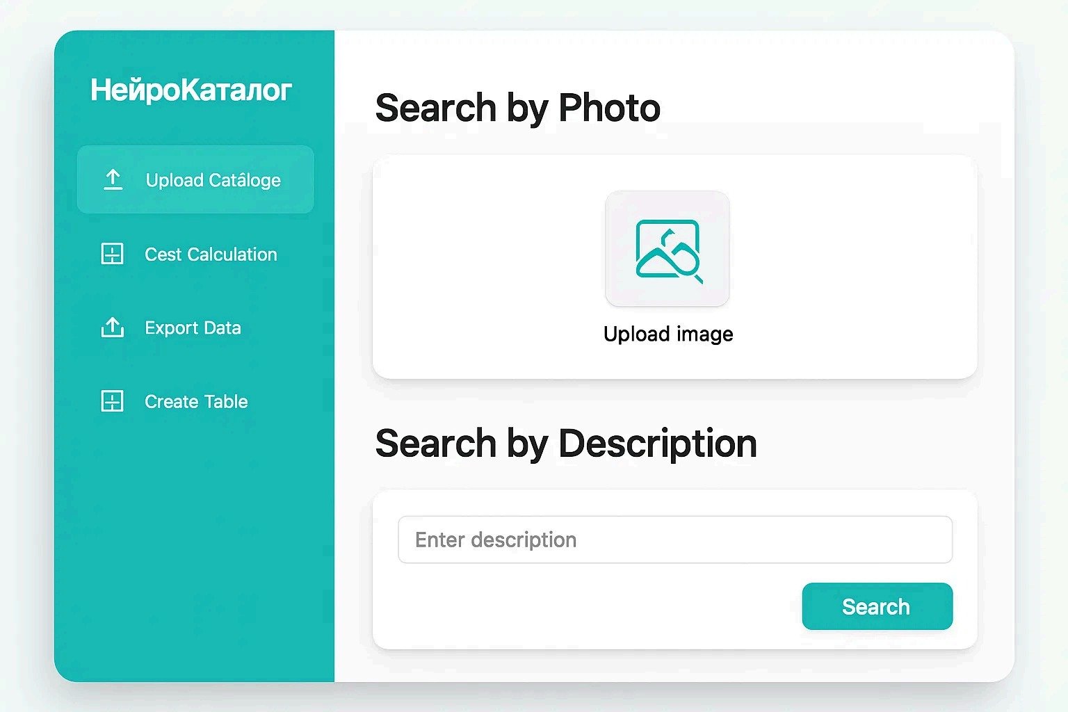Image resolution: width=1068 pixels, height=712 pixels.
Task: Click the Search by Description heading
Action: (566, 444)
